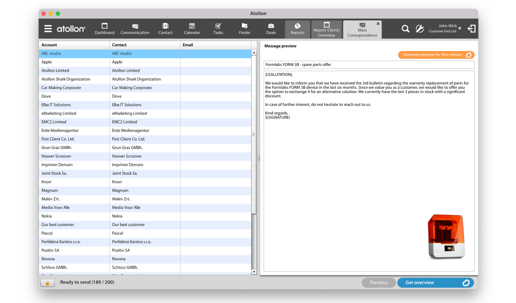
Task: Click Generate preview for this contact
Action: click(x=436, y=55)
